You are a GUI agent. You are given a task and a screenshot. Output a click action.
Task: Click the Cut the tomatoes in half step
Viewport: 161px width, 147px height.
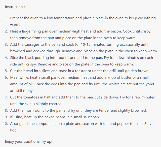pos(83,101)
